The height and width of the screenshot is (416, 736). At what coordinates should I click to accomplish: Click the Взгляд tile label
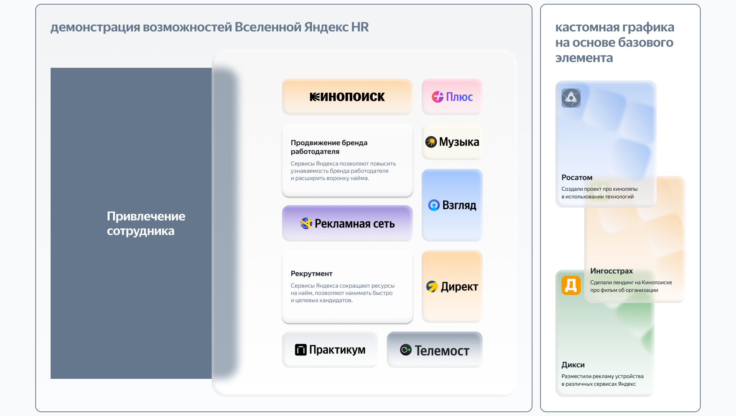click(459, 205)
